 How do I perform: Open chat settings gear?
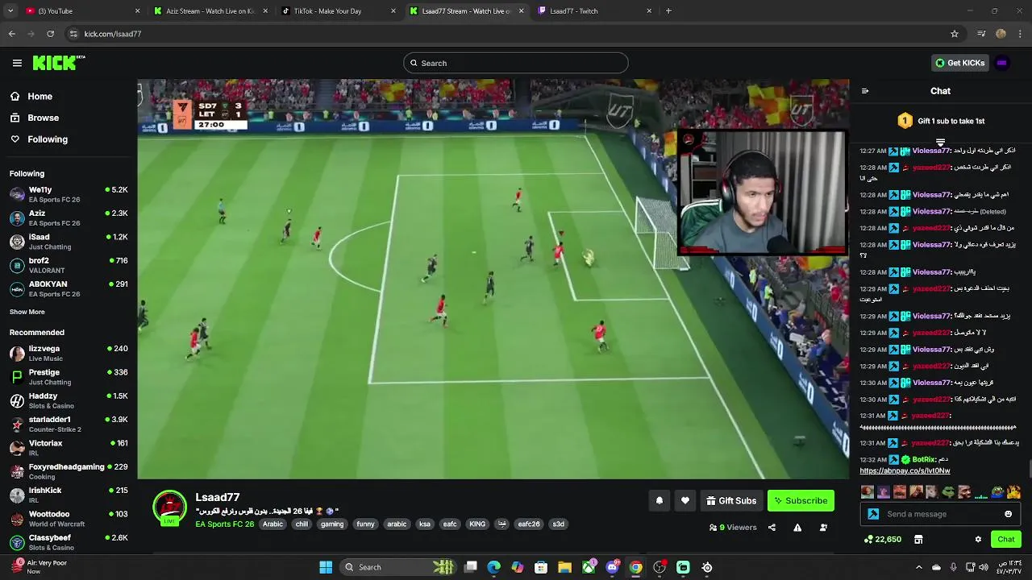pyautogui.click(x=978, y=539)
